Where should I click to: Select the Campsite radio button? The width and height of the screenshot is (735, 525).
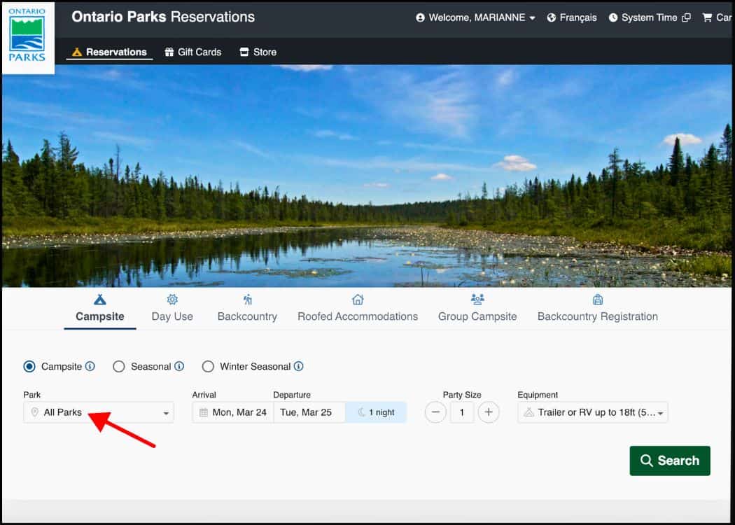point(29,367)
